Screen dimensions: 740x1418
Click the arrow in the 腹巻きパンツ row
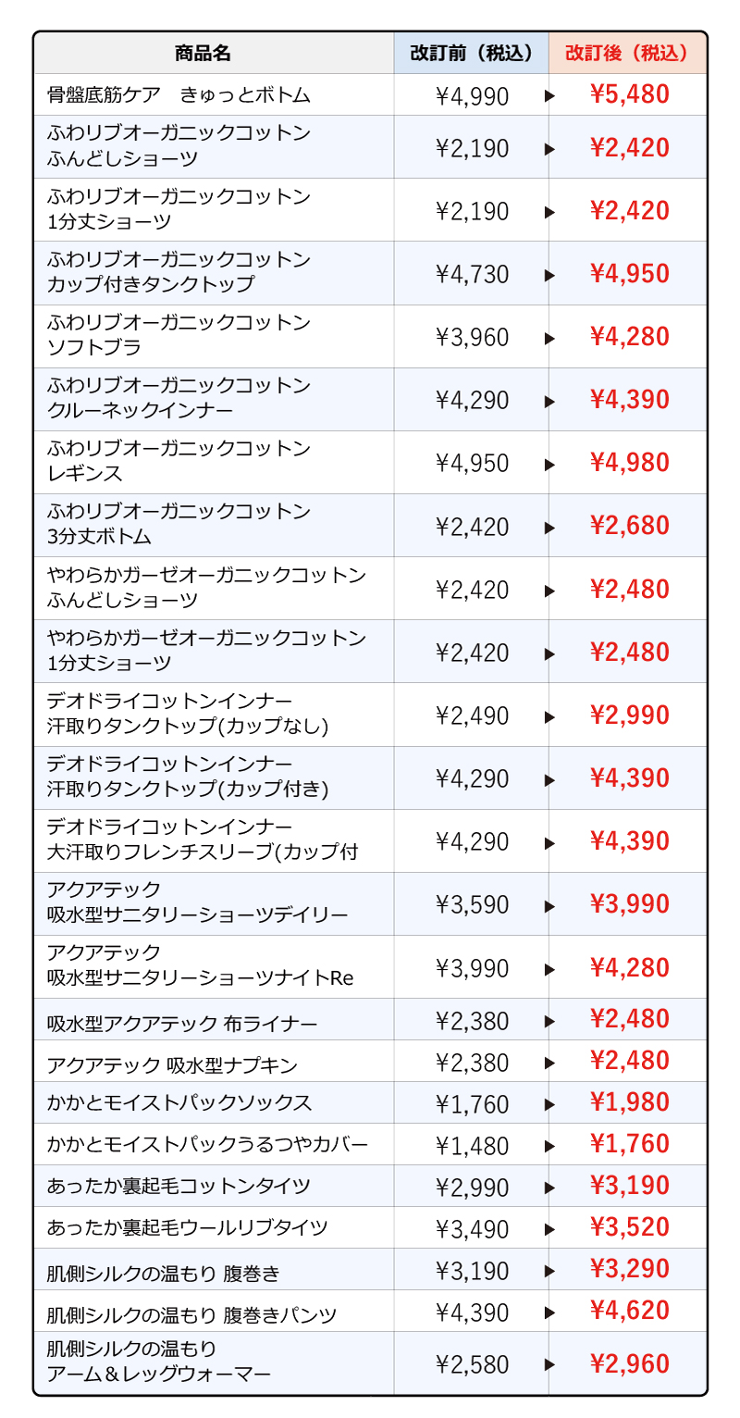tap(549, 1312)
